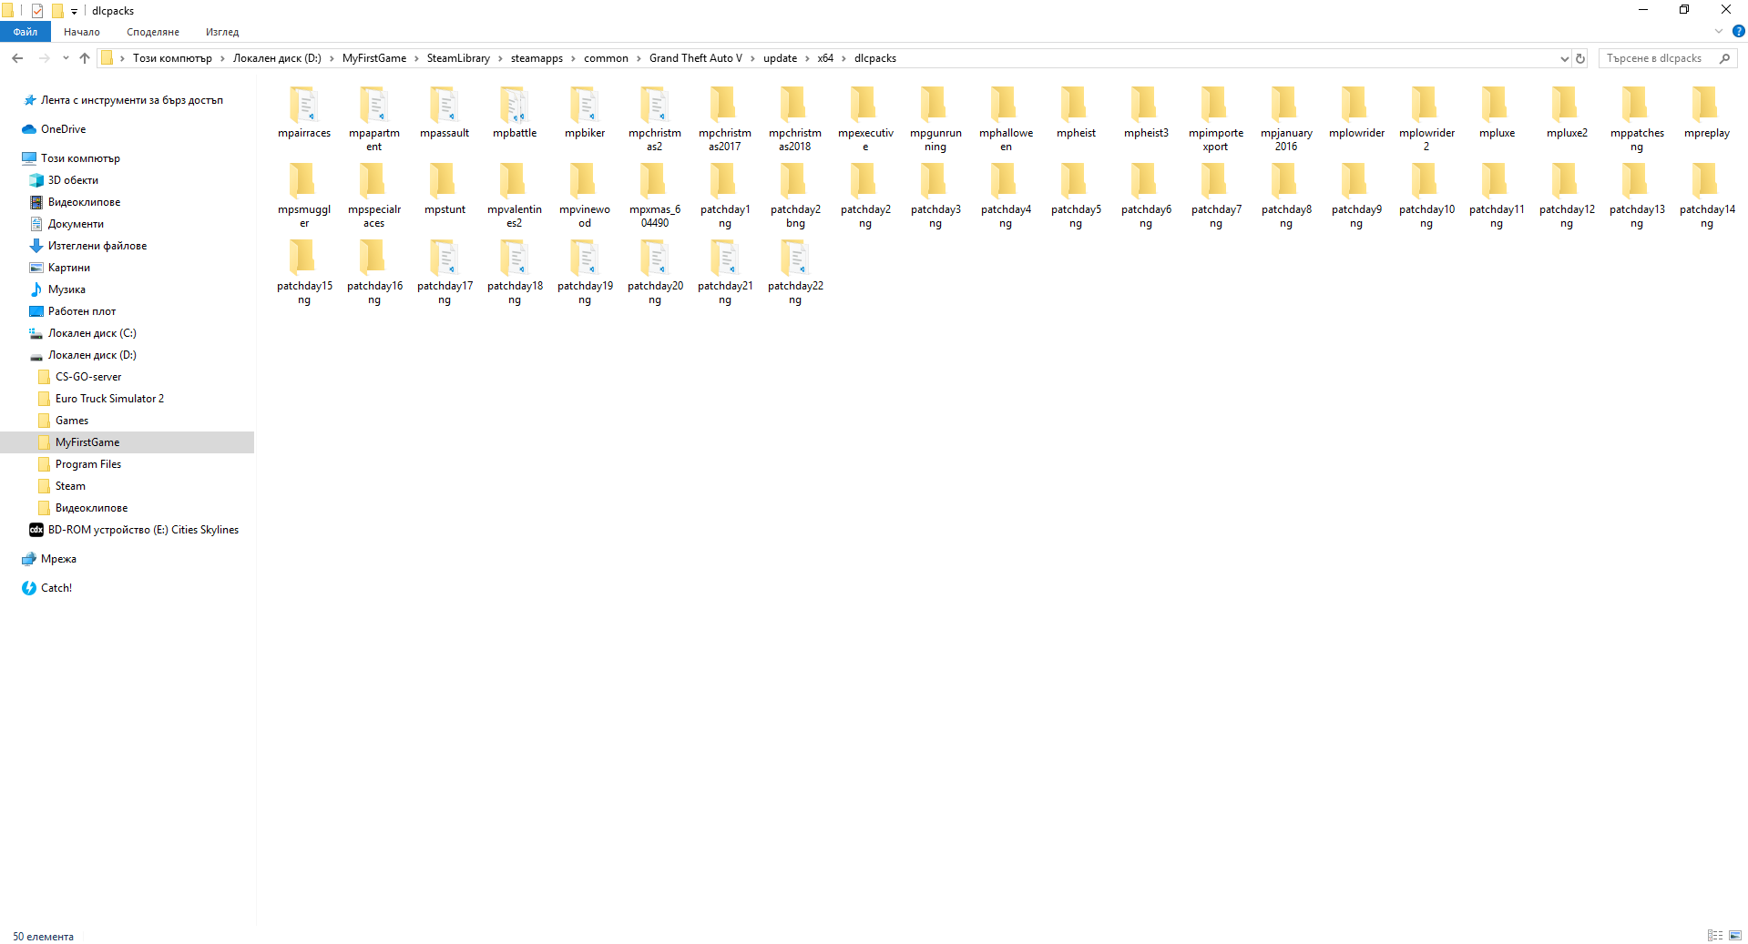The height and width of the screenshot is (944, 1748).
Task: Select the mpapartment folder icon
Action: (373, 105)
